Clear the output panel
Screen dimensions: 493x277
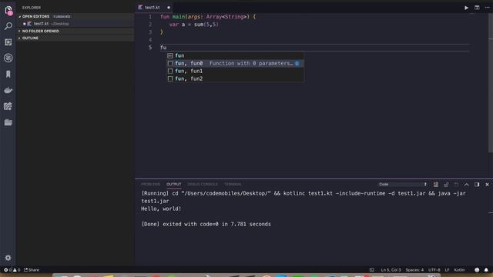[x=436, y=185]
